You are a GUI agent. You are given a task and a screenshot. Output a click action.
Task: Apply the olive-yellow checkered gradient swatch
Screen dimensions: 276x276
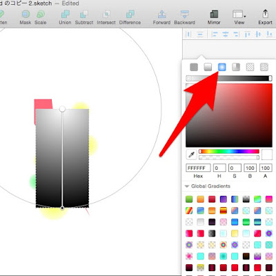(201, 268)
